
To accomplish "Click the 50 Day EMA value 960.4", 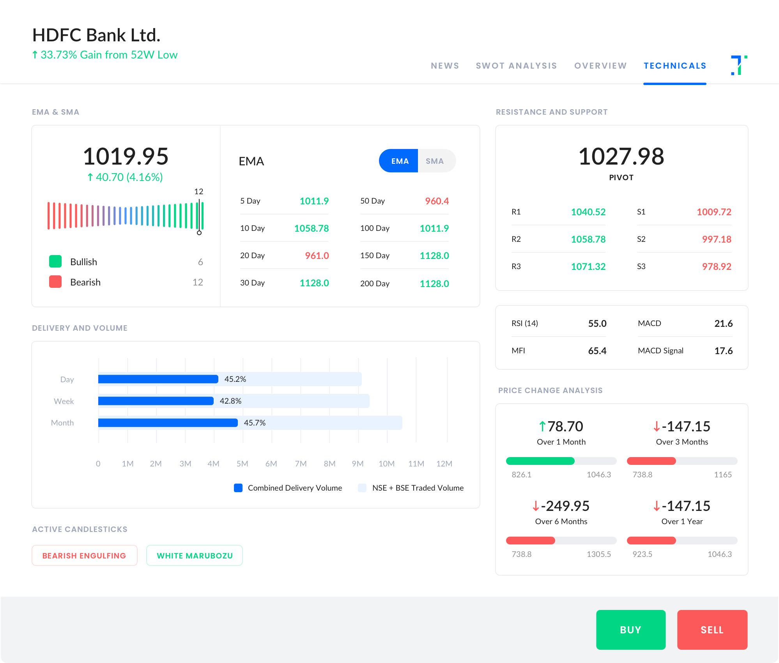I will [x=437, y=201].
